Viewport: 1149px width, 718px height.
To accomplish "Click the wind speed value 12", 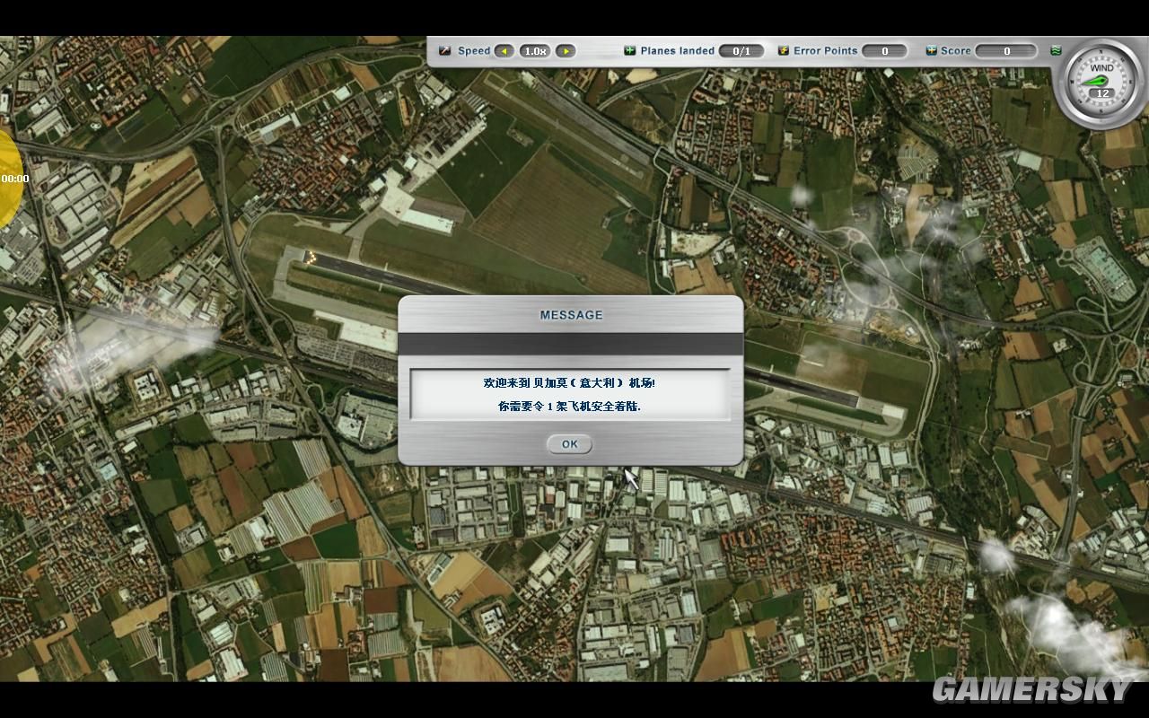I will [x=1102, y=92].
